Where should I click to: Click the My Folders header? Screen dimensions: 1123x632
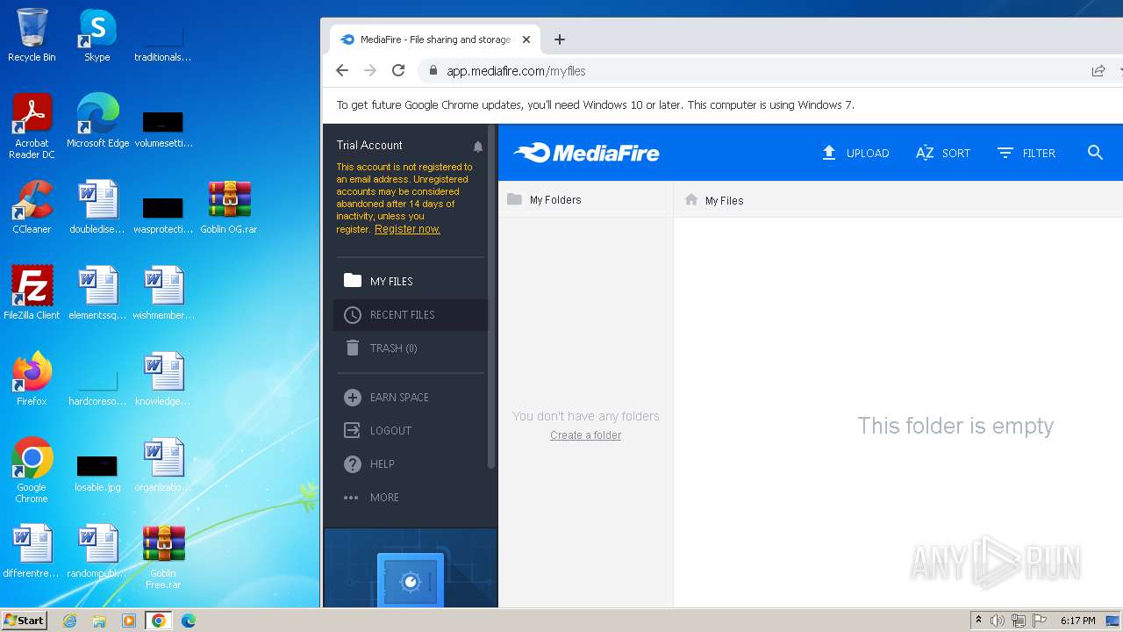click(x=544, y=199)
